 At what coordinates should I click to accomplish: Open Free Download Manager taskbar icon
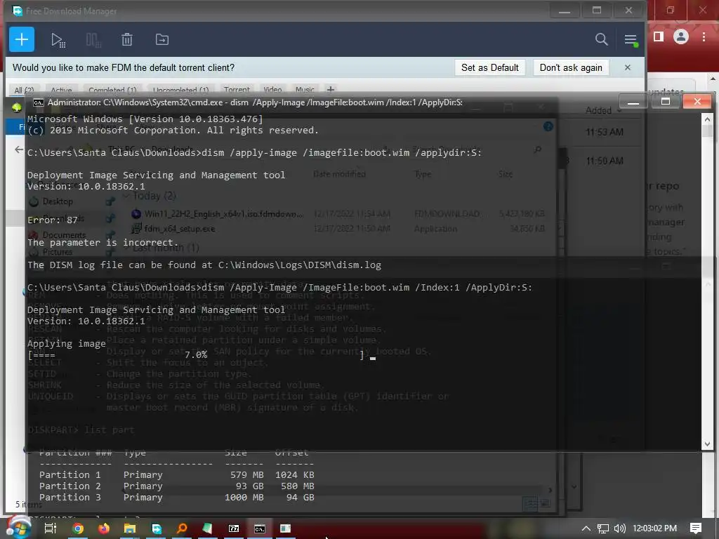[x=156, y=528]
